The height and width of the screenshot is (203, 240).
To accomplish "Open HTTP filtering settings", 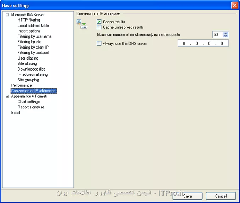I will point(29,20).
